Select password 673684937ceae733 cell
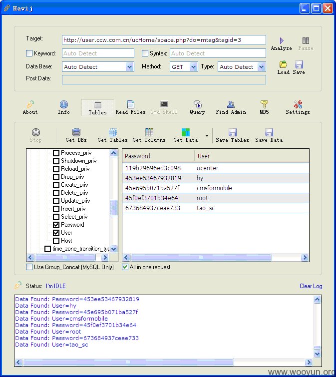 153,208
